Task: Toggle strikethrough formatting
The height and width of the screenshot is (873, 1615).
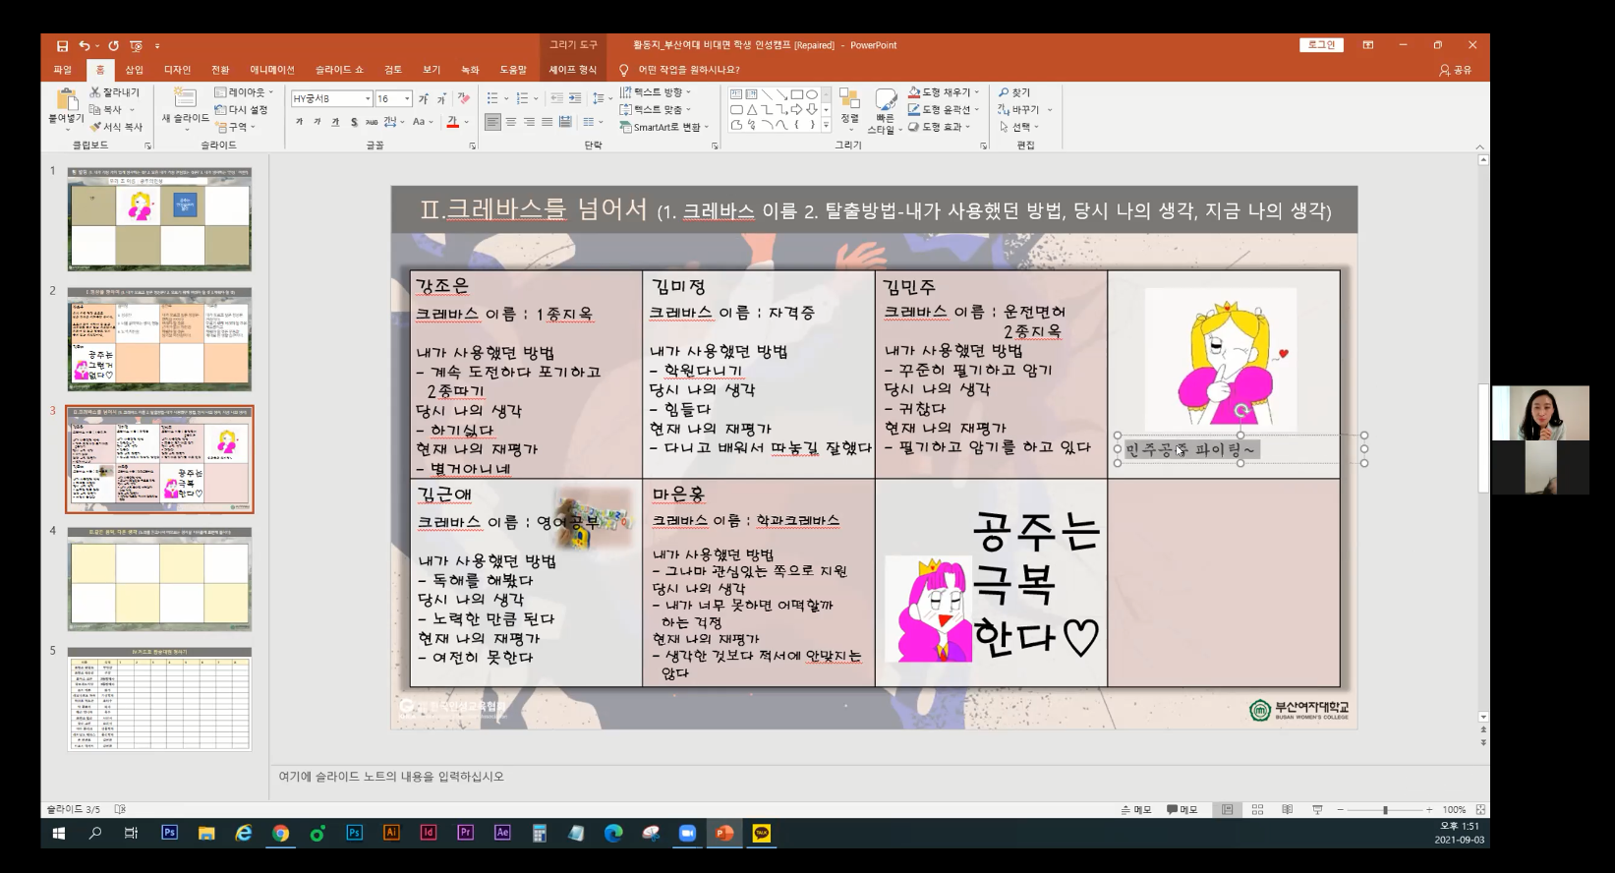Action: point(372,122)
